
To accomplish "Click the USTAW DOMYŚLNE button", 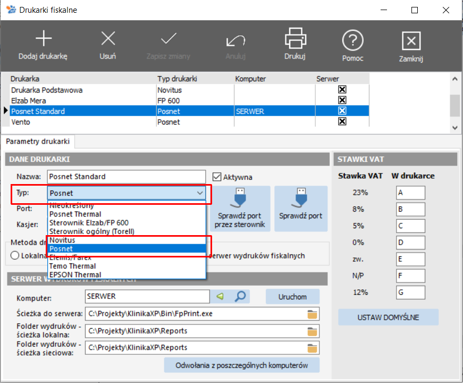I will click(388, 318).
